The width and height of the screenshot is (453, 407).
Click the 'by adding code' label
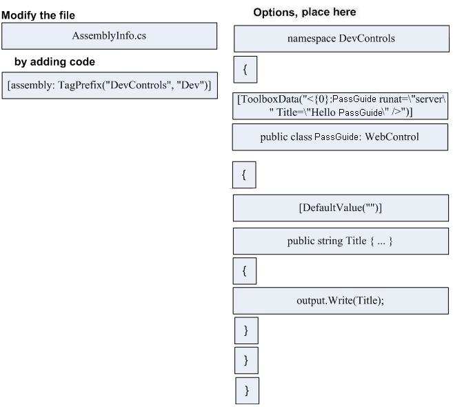pos(54,62)
